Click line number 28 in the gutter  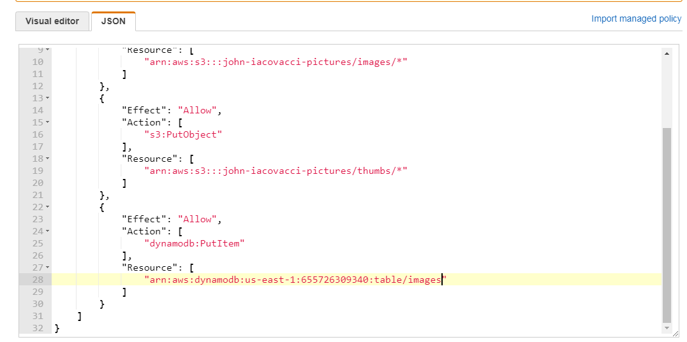point(38,280)
